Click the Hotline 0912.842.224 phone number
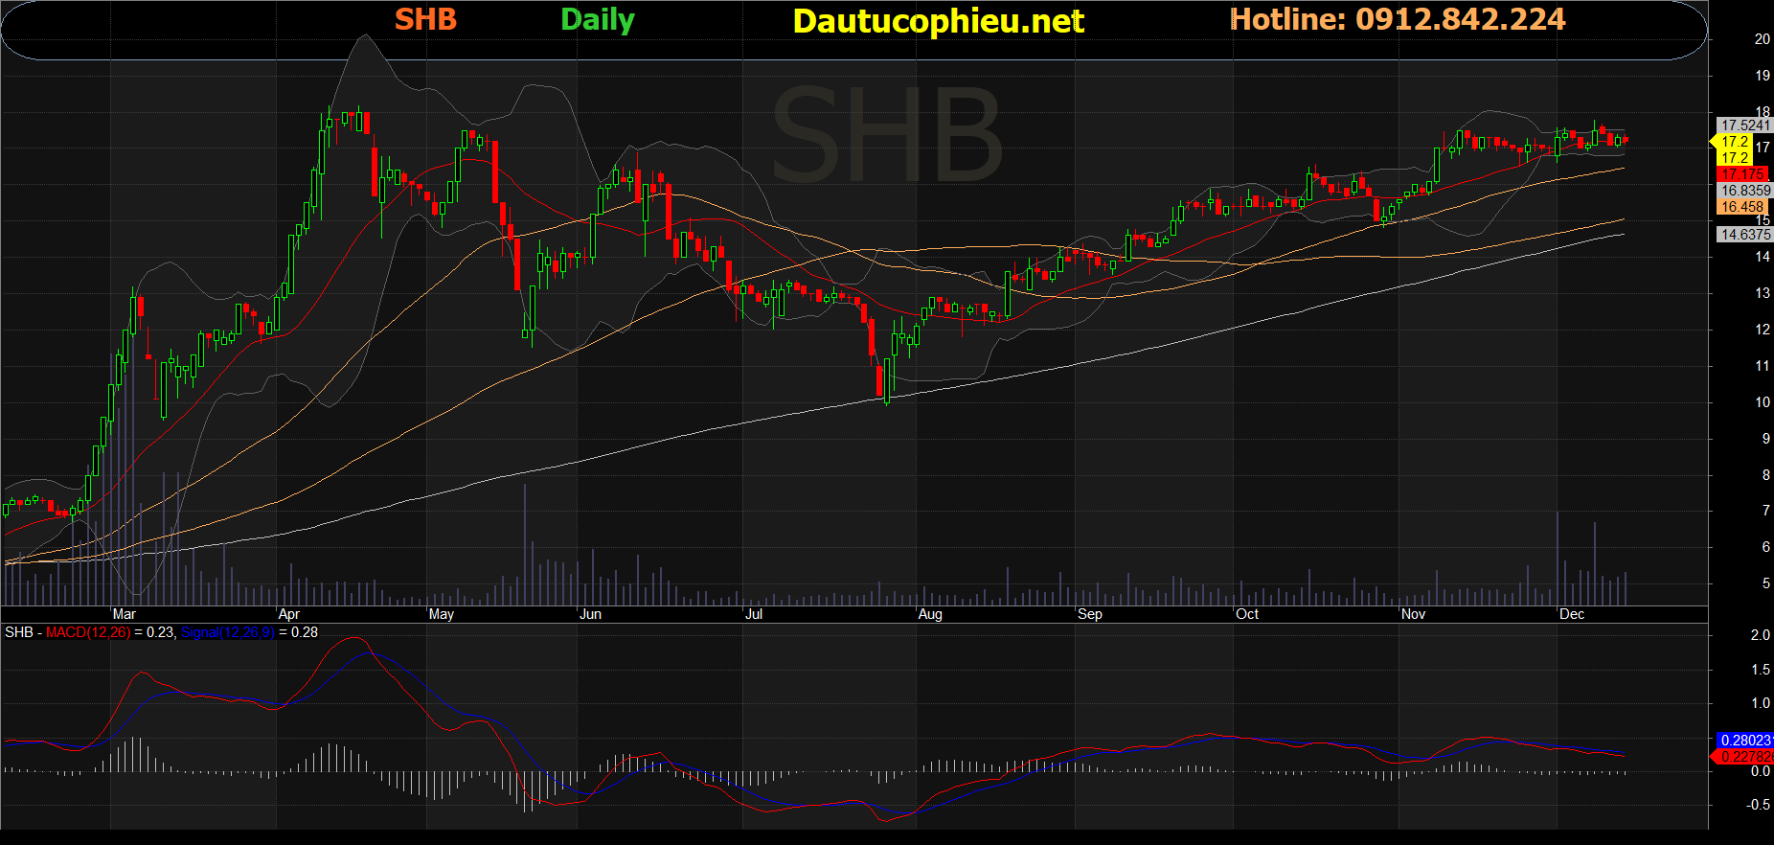1774x845 pixels. click(1398, 19)
